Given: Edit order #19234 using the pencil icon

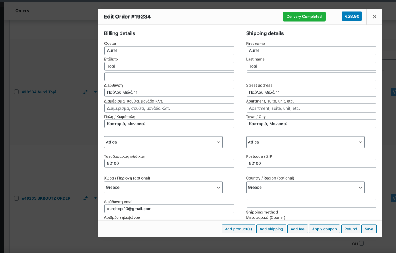Looking at the screenshot, I should [x=86, y=92].
